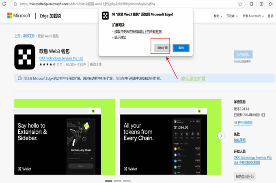The height and width of the screenshot is (183, 276).
Task: Select third carousel indicator
Action: pos(127,181)
